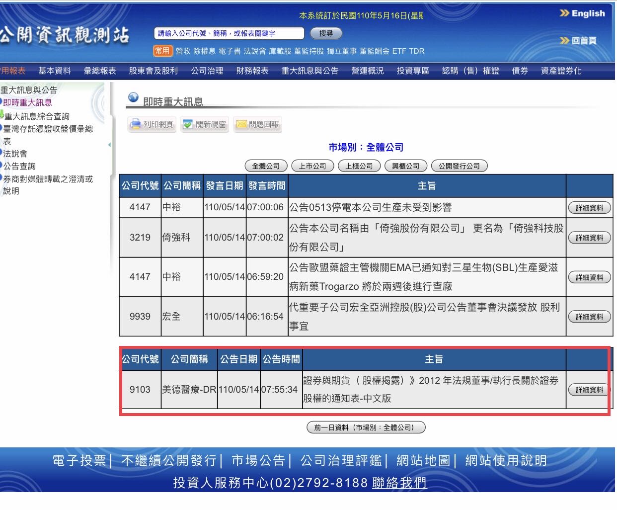
Task: Select the 公司治理 menu item
Action: click(x=207, y=71)
